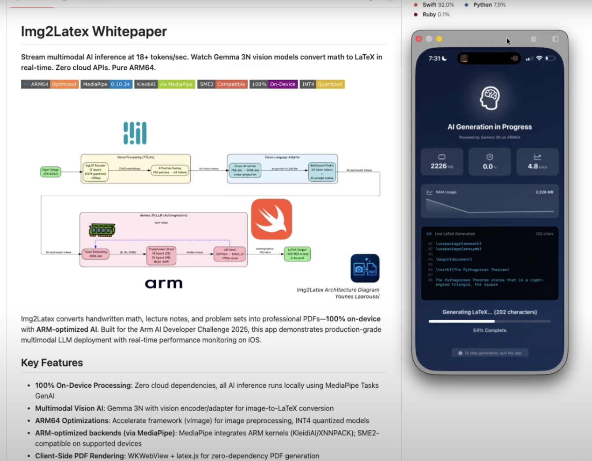Click the MediaPipe 0.10.24 badge
The height and width of the screenshot is (461, 592).
(106, 84)
